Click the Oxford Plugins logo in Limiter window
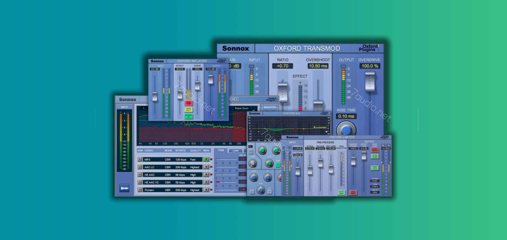 [x=385, y=137]
